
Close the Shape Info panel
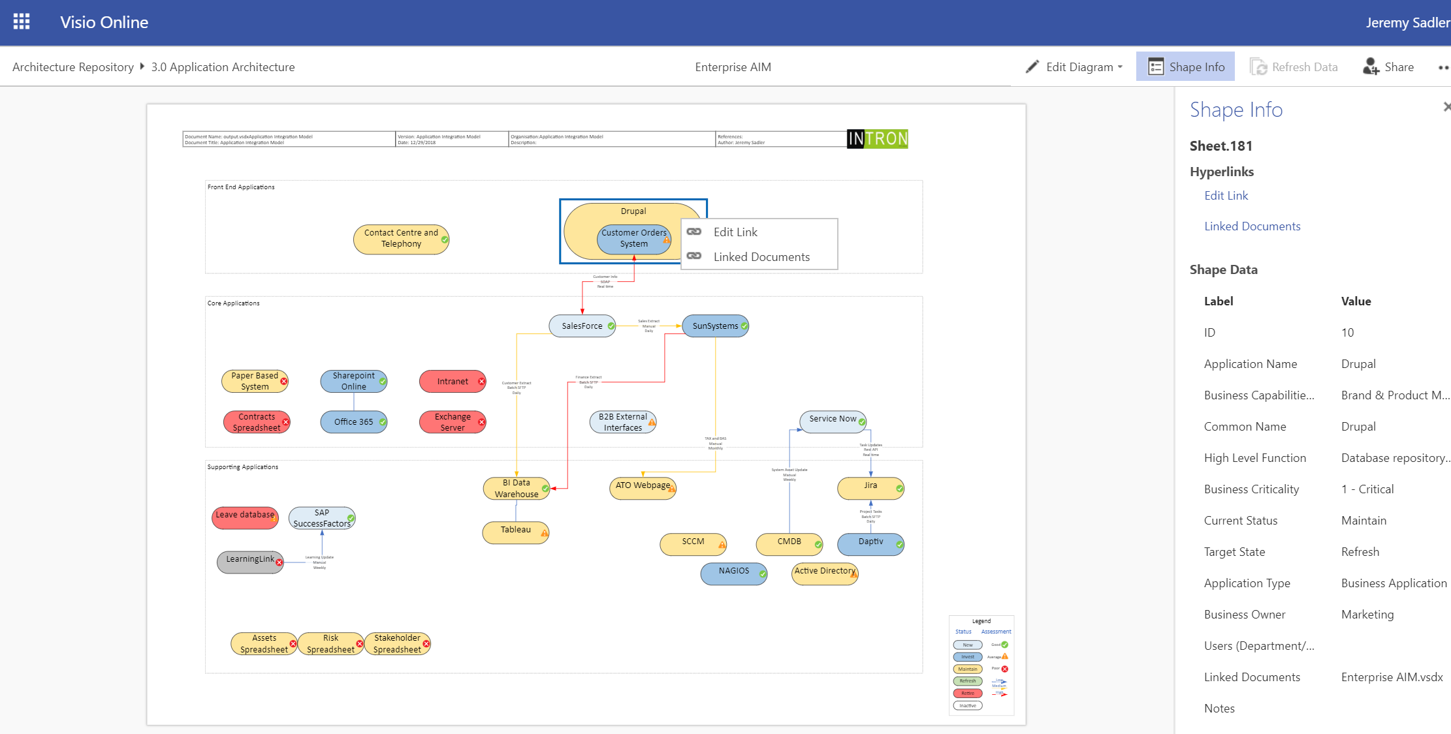coord(1446,107)
